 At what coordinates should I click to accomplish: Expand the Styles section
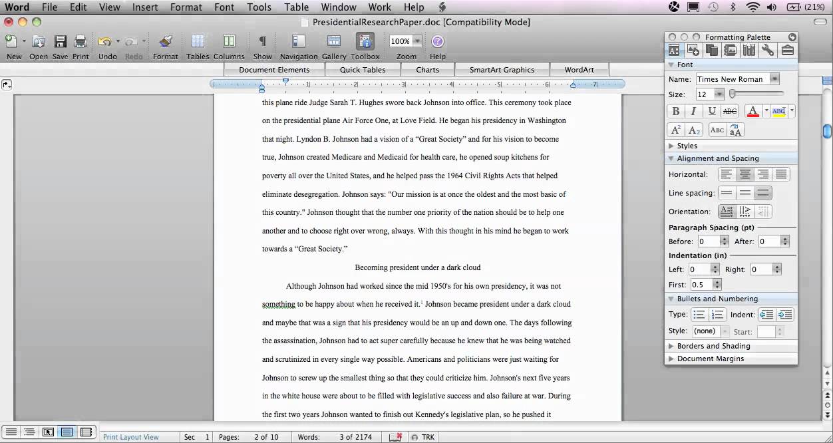(671, 146)
